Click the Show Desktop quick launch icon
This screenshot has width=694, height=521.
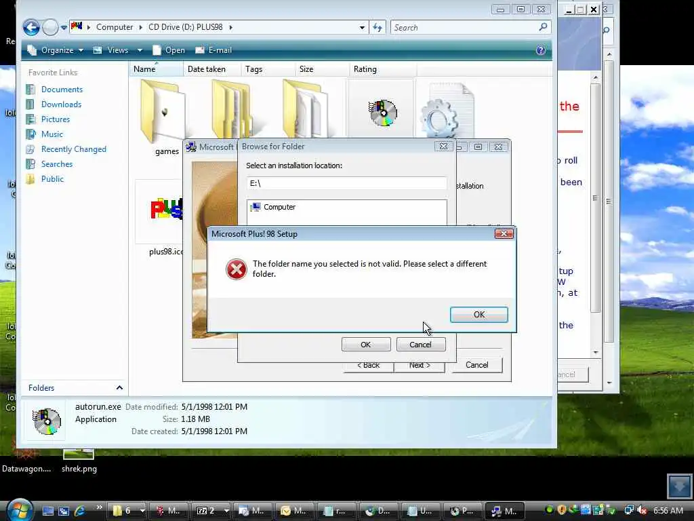coord(48,511)
